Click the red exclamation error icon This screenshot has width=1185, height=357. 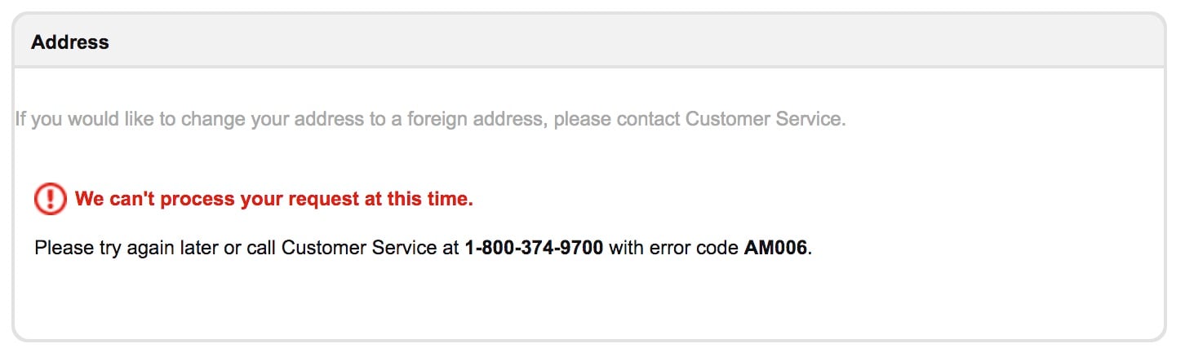pyautogui.click(x=50, y=199)
